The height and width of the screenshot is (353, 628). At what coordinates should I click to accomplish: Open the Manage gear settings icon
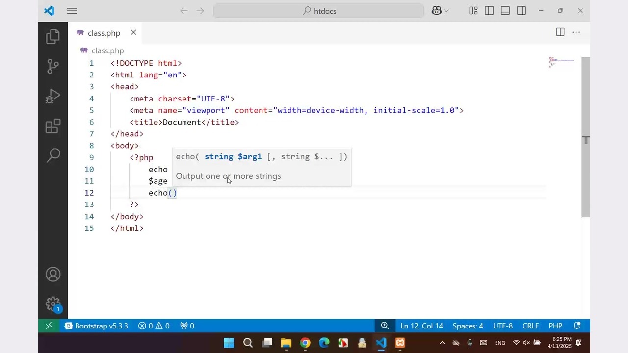point(53,304)
